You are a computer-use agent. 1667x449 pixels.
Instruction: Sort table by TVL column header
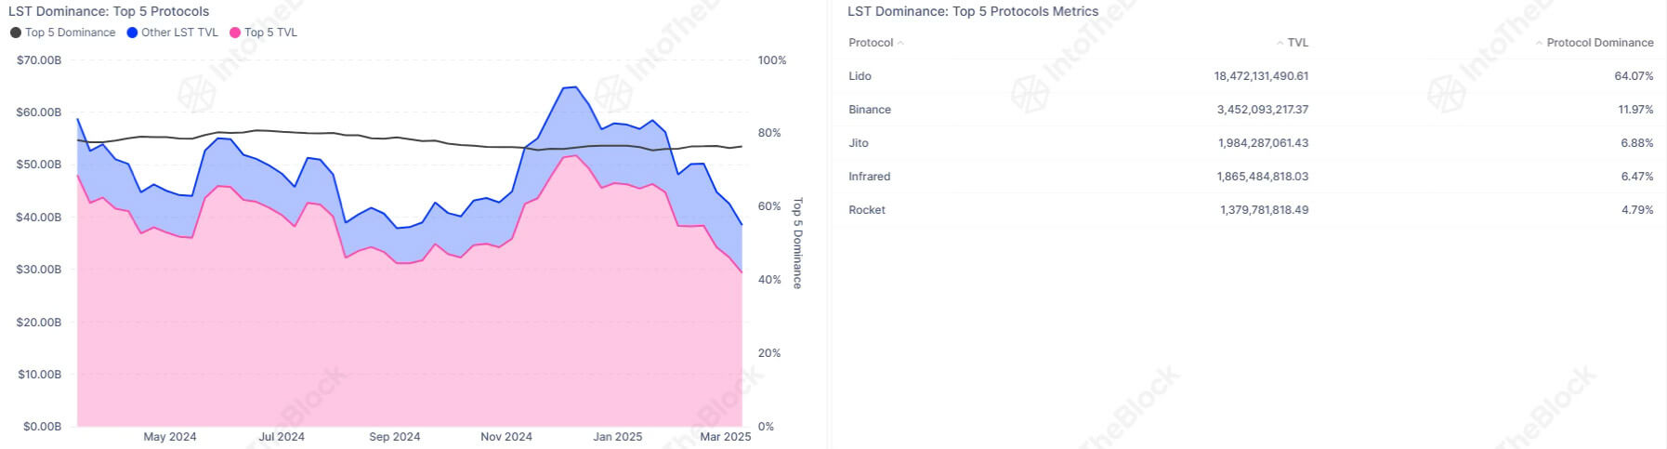[x=1297, y=43]
